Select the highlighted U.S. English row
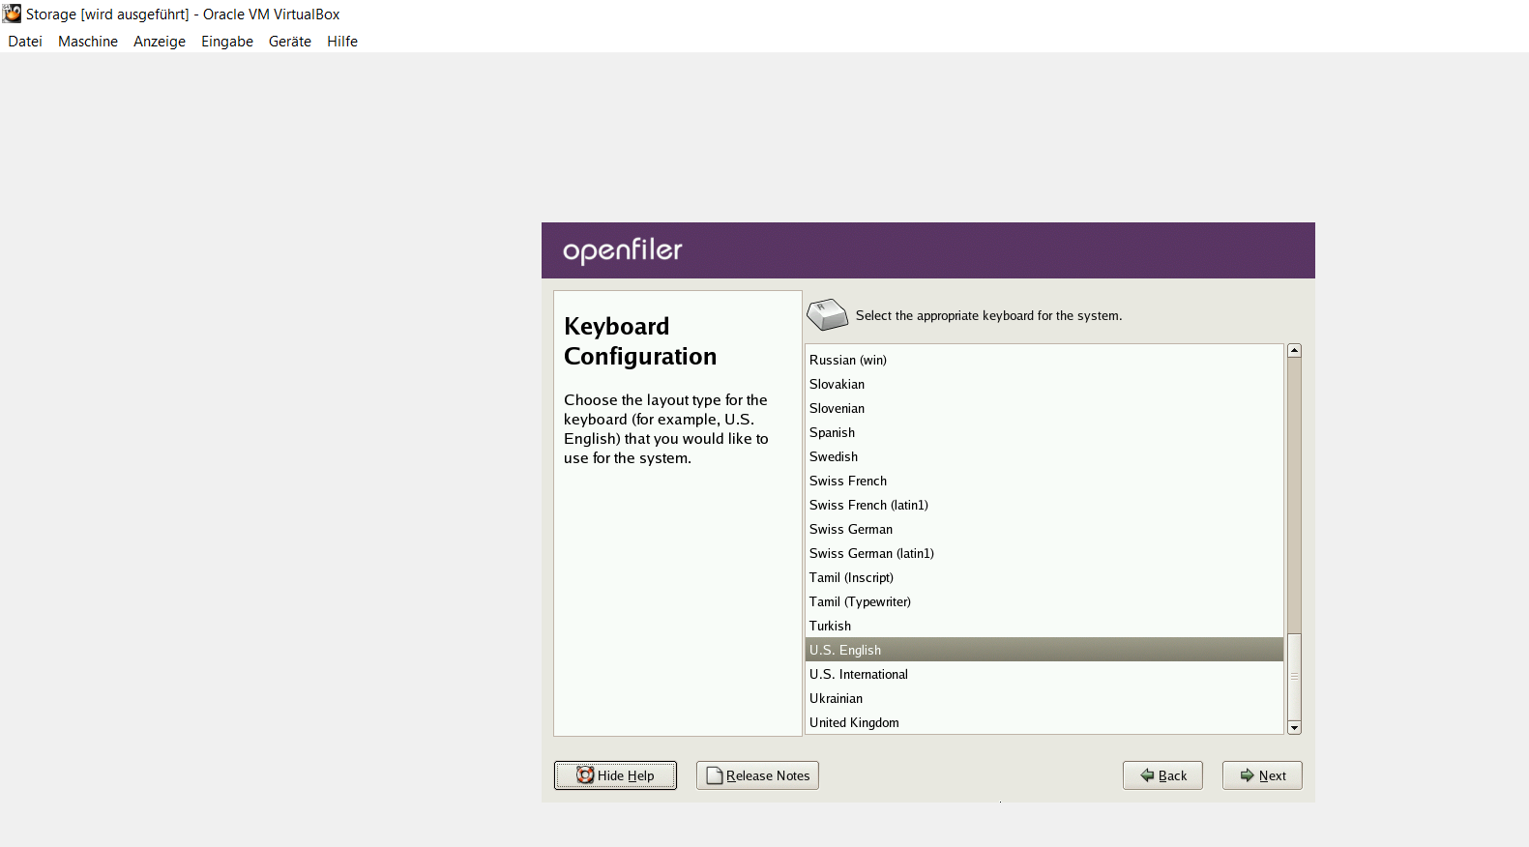The height and width of the screenshot is (847, 1529). [x=1044, y=650]
